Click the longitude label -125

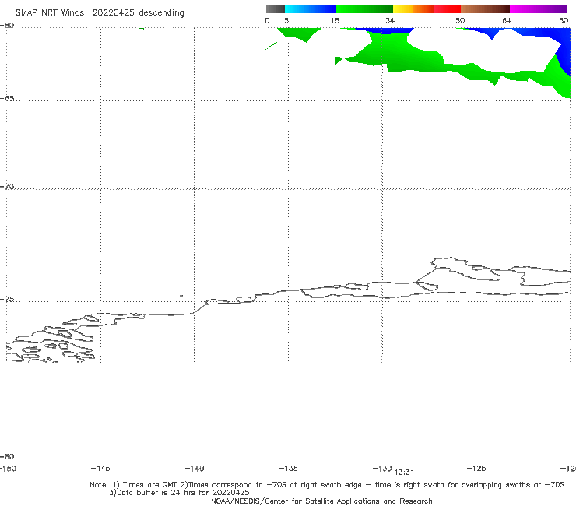click(x=476, y=468)
